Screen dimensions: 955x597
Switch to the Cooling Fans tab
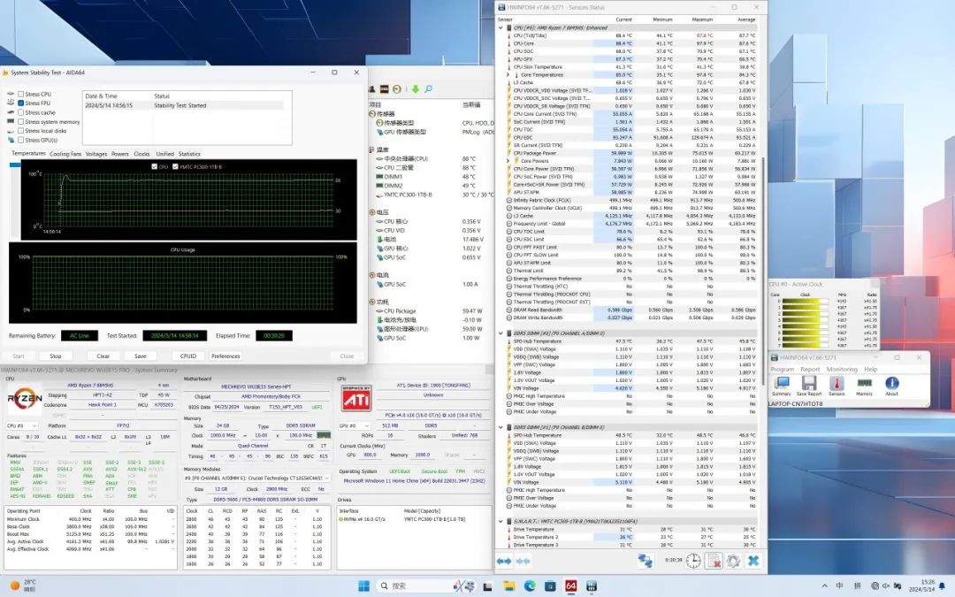tap(65, 154)
